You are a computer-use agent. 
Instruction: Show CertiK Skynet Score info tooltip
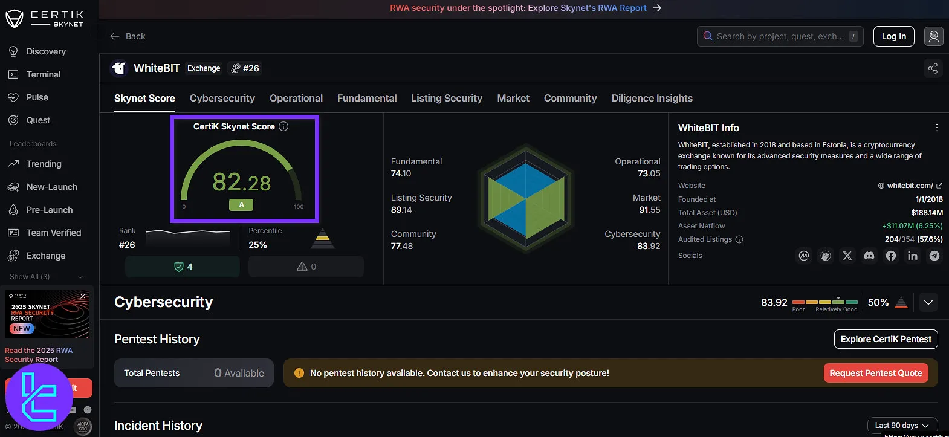pyautogui.click(x=283, y=126)
